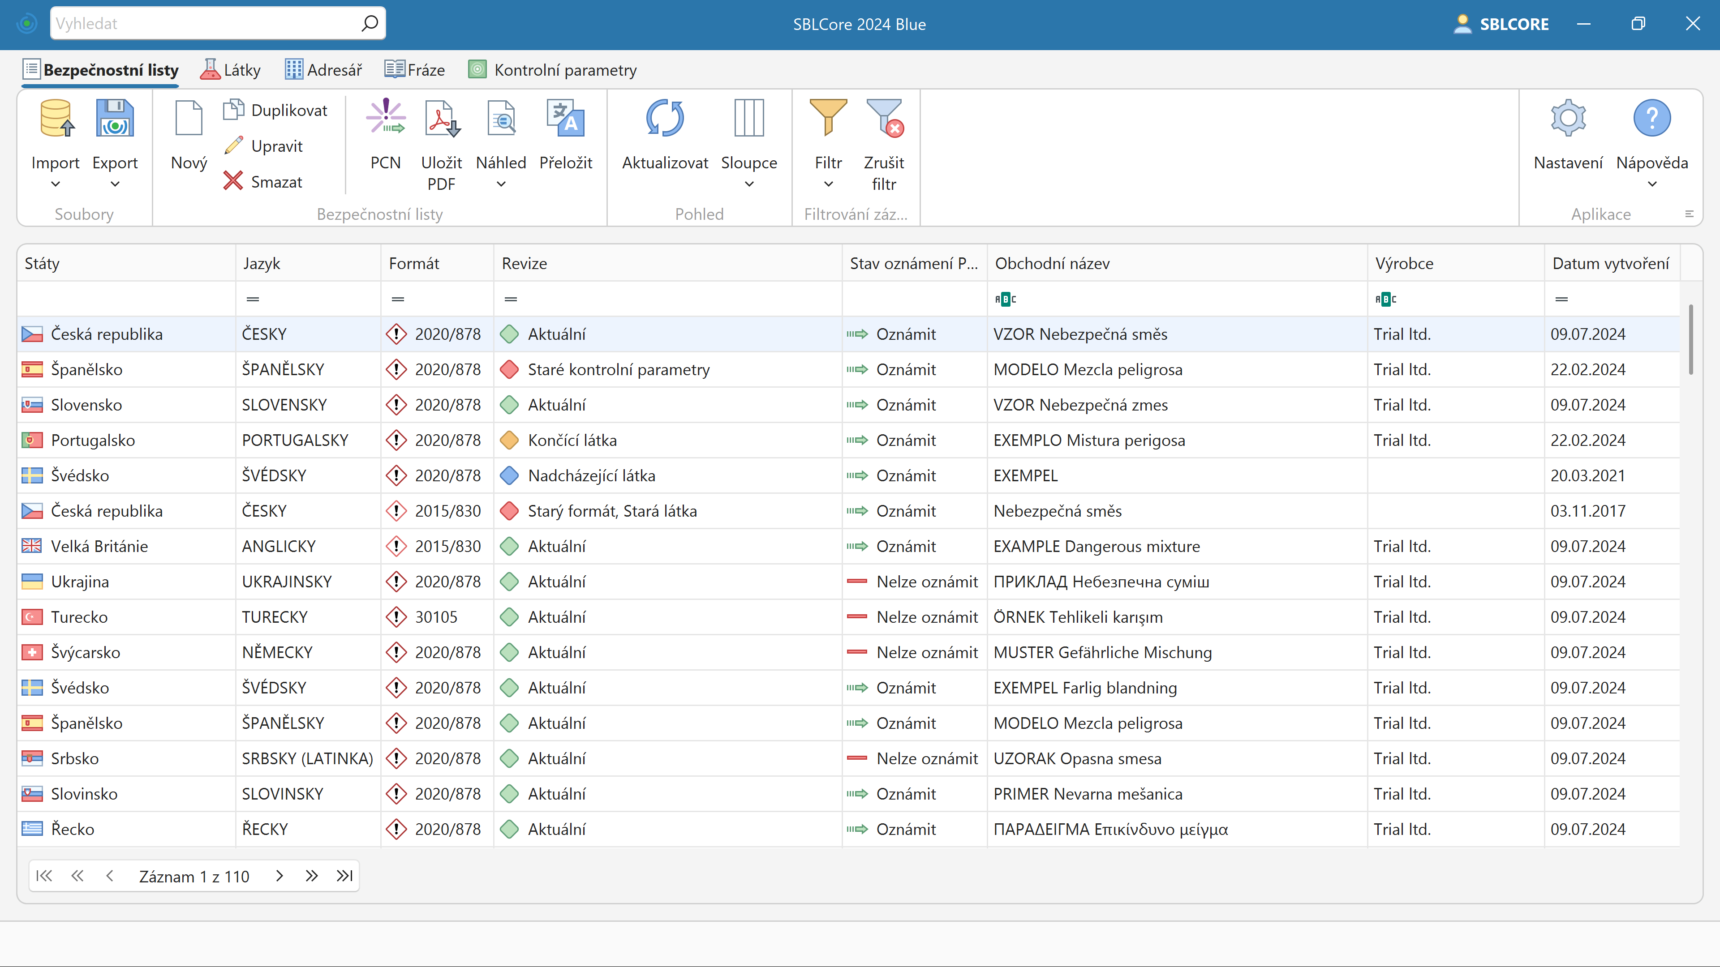Open the Filtr dropdown menu
The image size is (1720, 967).
pos(828,184)
